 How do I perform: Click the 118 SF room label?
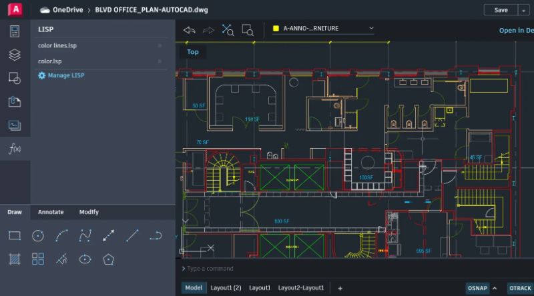(252, 119)
